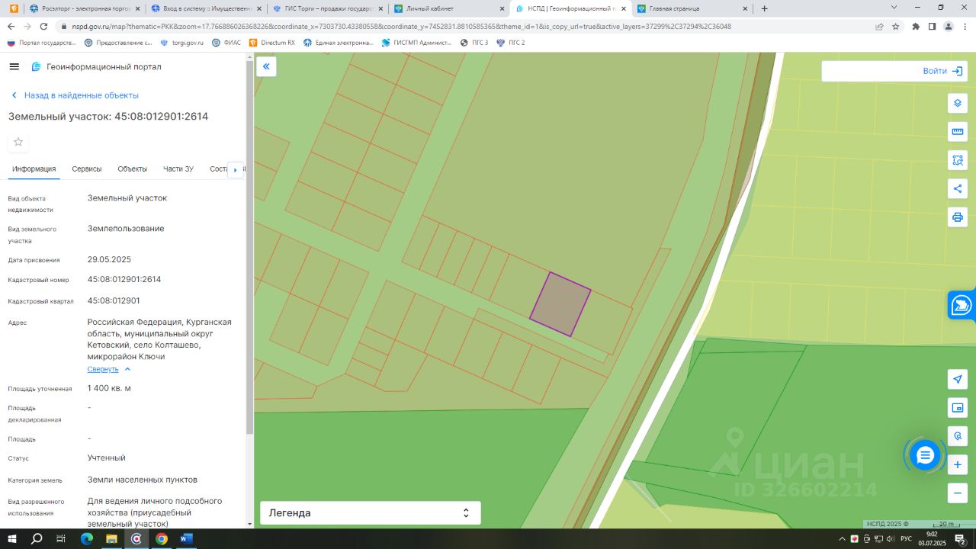976x549 pixels.
Task: Switch to the Сервисы tab
Action: [x=87, y=169]
